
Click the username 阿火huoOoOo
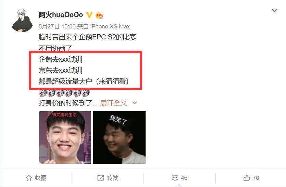(61, 15)
